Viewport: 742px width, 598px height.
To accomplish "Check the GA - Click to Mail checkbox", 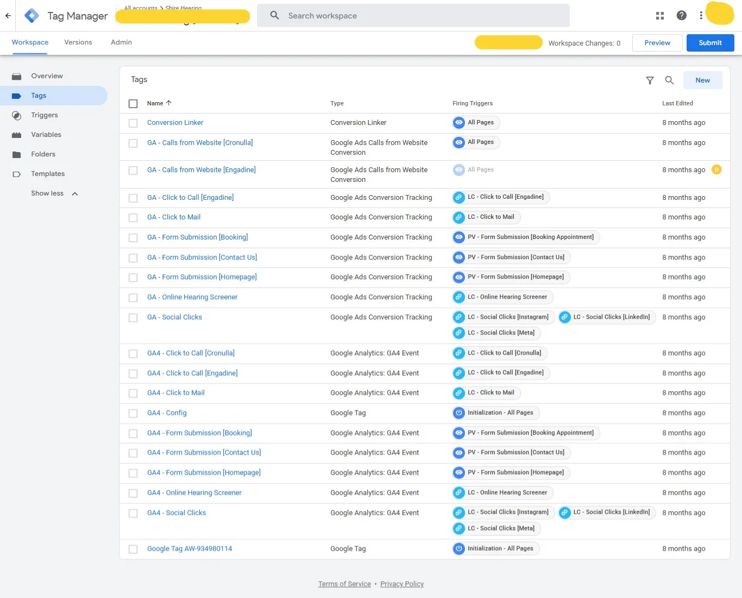I will pyautogui.click(x=133, y=218).
